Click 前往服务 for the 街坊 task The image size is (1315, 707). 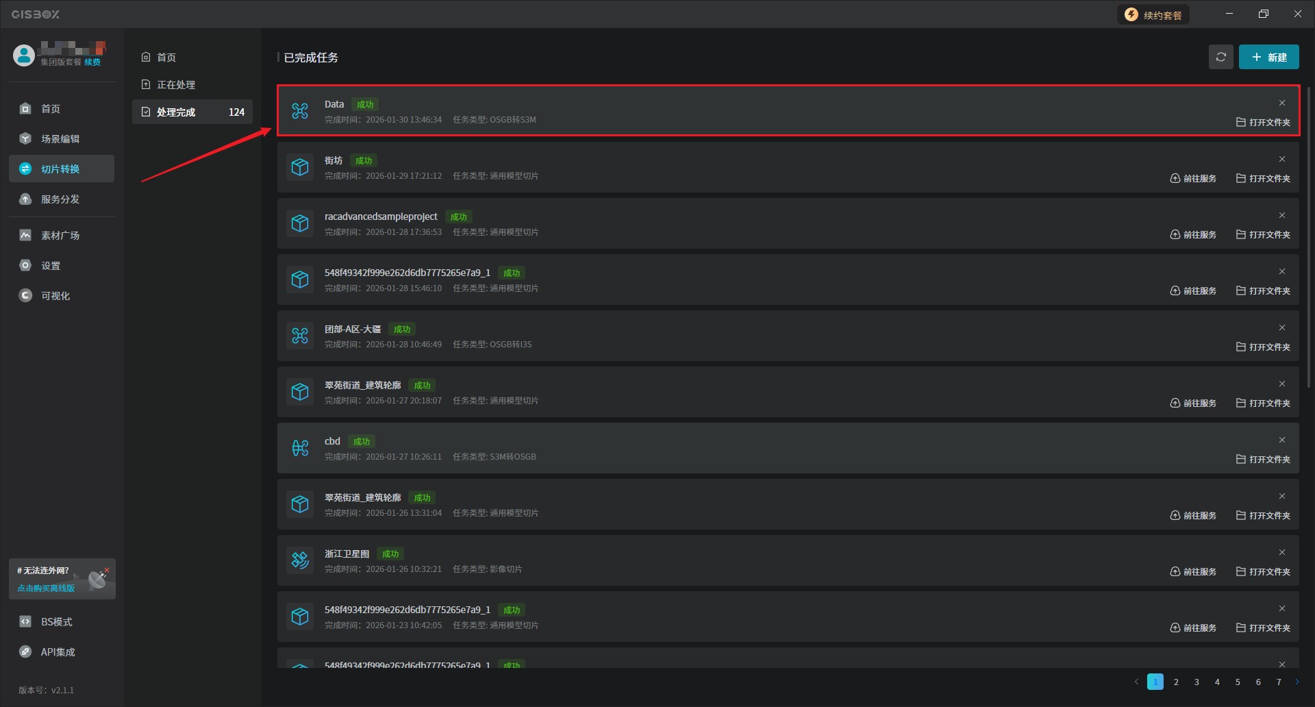pyautogui.click(x=1193, y=179)
